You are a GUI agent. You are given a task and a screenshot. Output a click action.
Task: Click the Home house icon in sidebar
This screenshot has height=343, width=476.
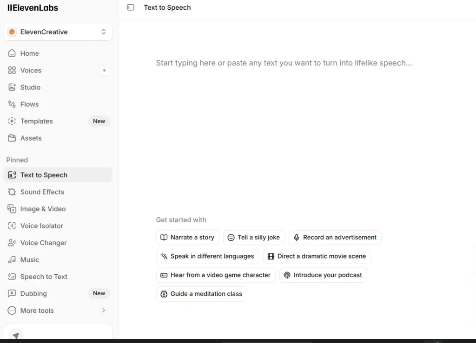pyautogui.click(x=12, y=53)
